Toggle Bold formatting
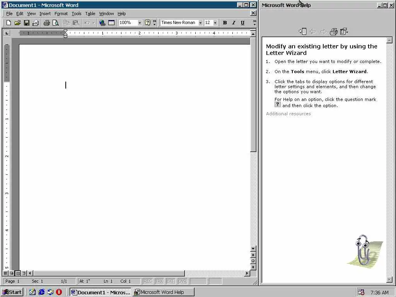The width and height of the screenshot is (396, 297). (x=225, y=23)
